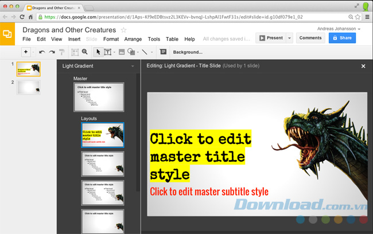373x234 pixels.
Task: Open the Help menu
Action: (x=189, y=39)
